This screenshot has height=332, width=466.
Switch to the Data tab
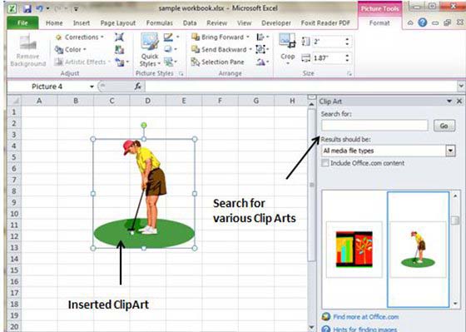pyautogui.click(x=190, y=23)
